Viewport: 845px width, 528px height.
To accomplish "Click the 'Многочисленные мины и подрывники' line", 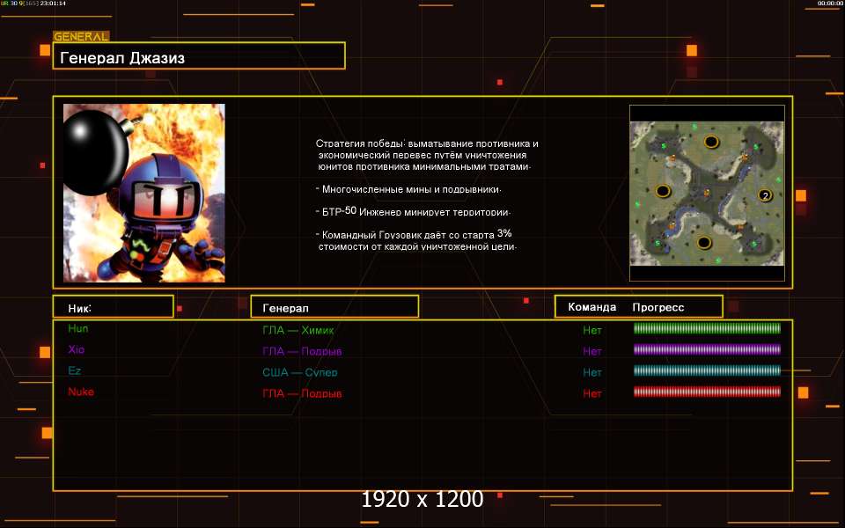I will click(408, 190).
